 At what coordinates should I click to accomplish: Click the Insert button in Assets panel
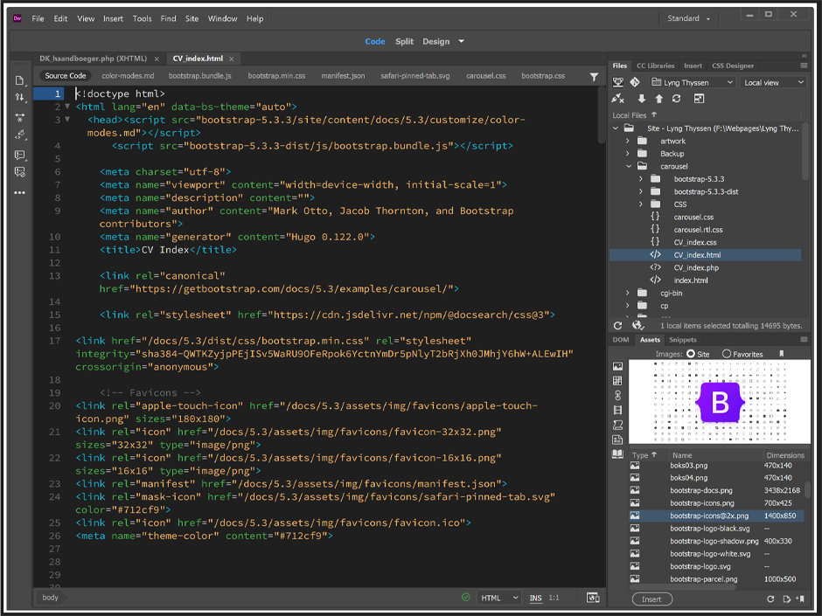[x=651, y=599]
